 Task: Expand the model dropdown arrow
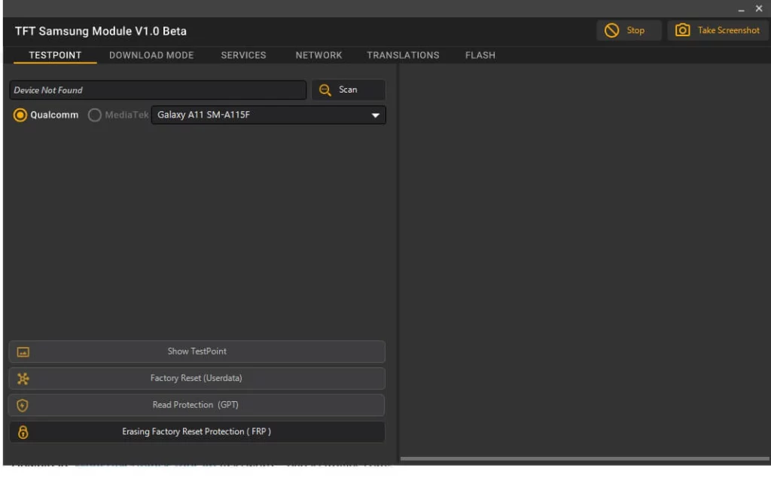[375, 115]
